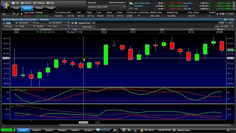Click the DJIA index name
Screen dimensions: 236x133
tap(185, 6)
